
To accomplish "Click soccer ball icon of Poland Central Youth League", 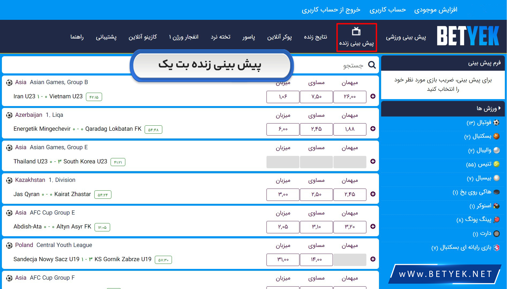I will tap(9, 245).
